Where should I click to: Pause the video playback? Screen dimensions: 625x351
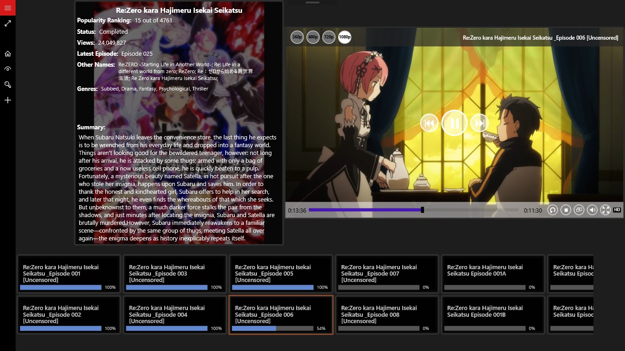454,123
